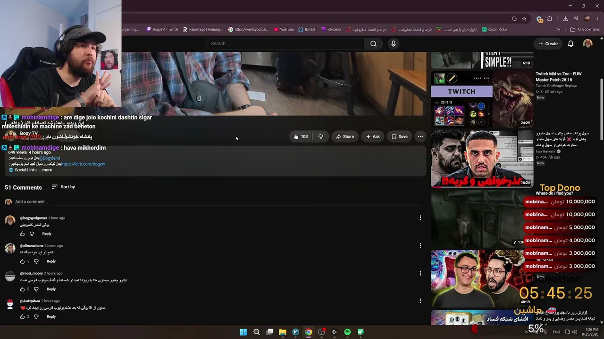The height and width of the screenshot is (339, 604).
Task: Dislike @alirezashane's comment
Action: (36, 261)
